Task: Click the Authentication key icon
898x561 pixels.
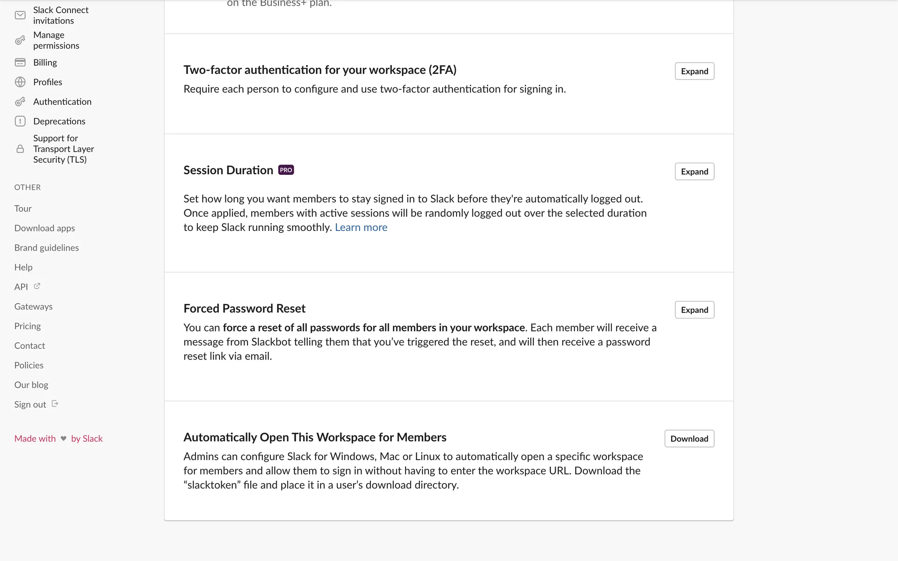Action: point(20,102)
